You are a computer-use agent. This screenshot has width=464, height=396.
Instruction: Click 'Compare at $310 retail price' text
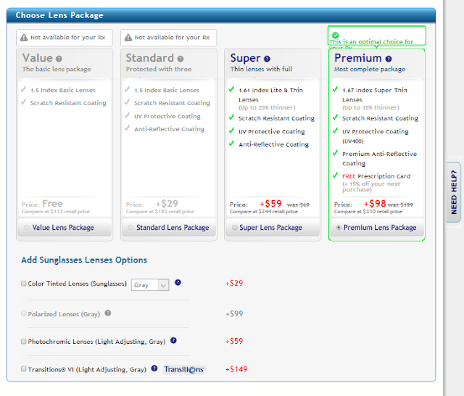[368, 212]
